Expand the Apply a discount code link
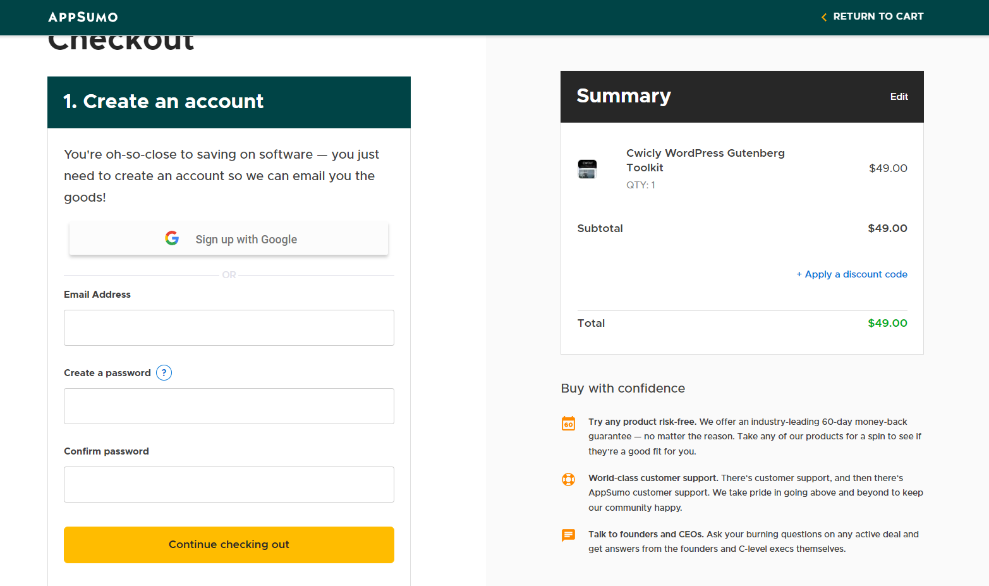The height and width of the screenshot is (586, 989). pyautogui.click(x=852, y=274)
